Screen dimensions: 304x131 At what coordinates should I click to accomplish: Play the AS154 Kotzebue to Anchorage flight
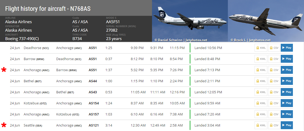click(x=287, y=103)
